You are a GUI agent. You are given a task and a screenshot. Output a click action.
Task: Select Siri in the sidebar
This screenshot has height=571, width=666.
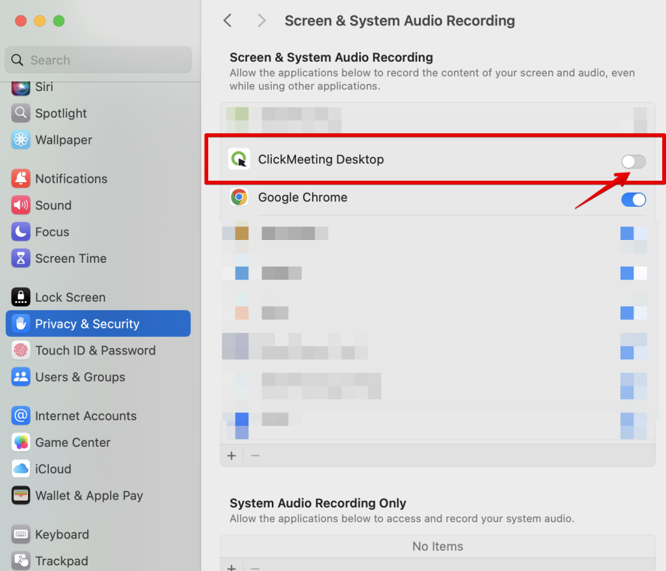44,87
